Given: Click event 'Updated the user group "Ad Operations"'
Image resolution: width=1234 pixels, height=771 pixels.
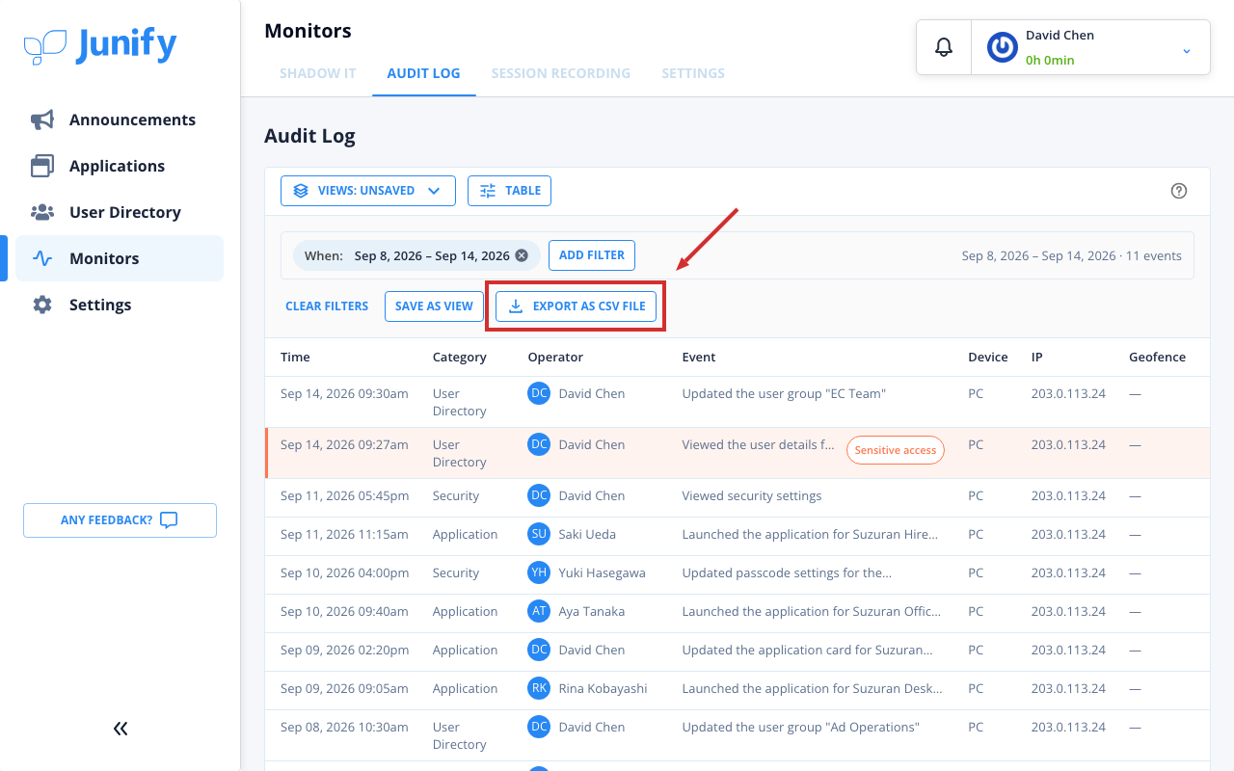Looking at the screenshot, I should pyautogui.click(x=800, y=727).
